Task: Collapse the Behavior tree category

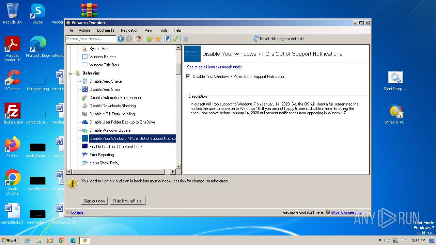Action: coord(71,73)
